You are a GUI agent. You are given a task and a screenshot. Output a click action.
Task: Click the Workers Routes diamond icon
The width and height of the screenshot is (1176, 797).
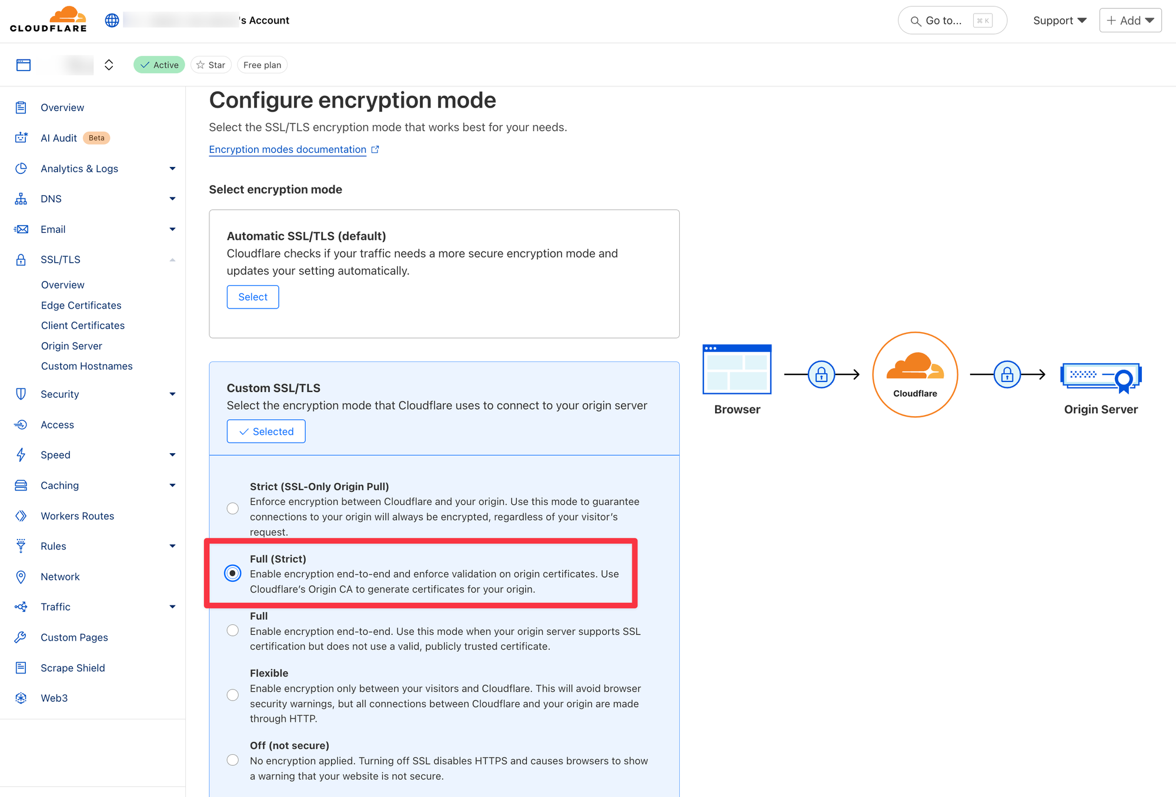[x=21, y=516]
